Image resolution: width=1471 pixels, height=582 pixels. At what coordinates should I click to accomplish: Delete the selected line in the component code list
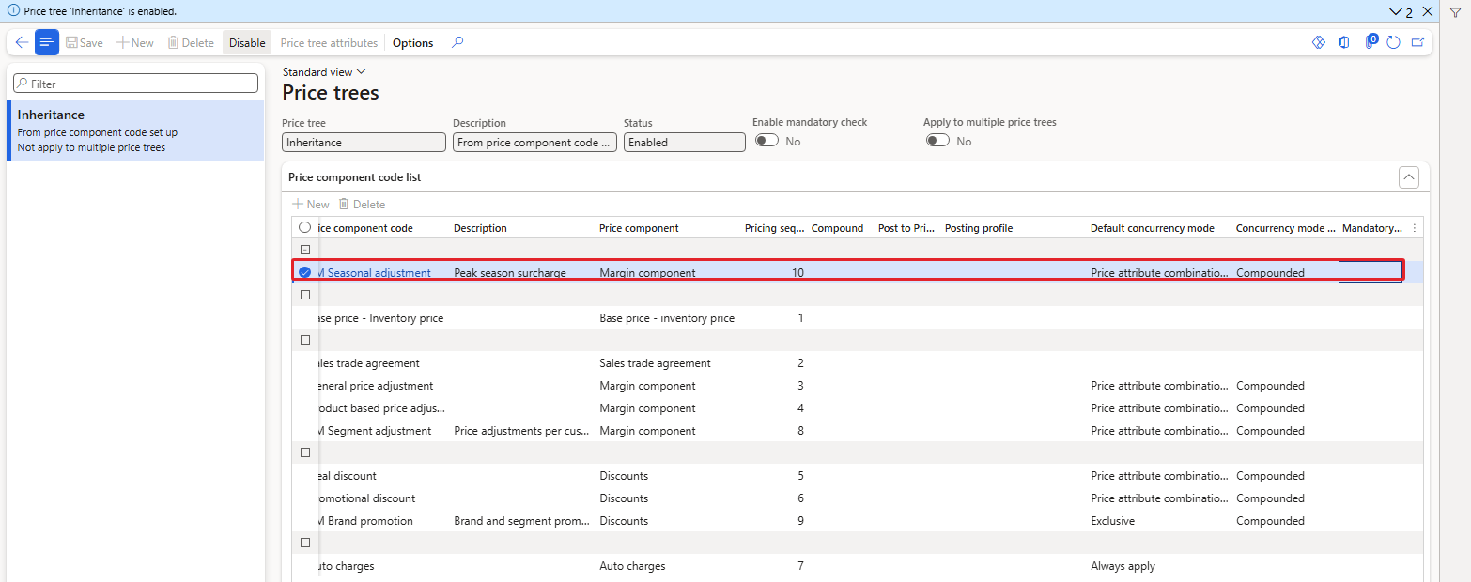pos(362,205)
